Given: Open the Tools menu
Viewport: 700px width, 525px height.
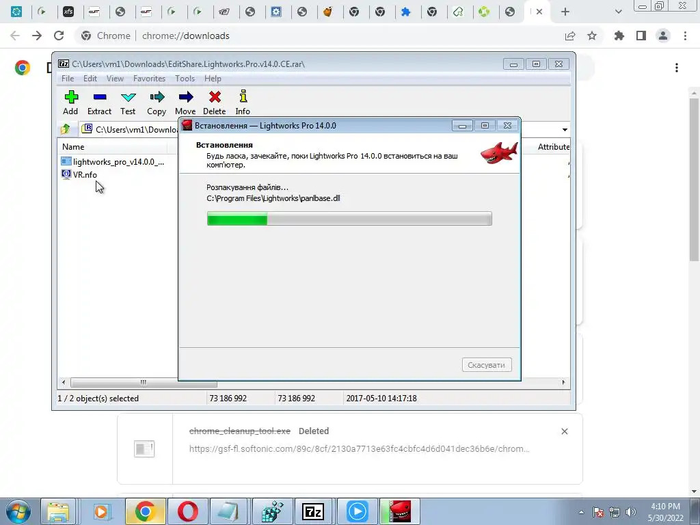Looking at the screenshot, I should tap(185, 79).
